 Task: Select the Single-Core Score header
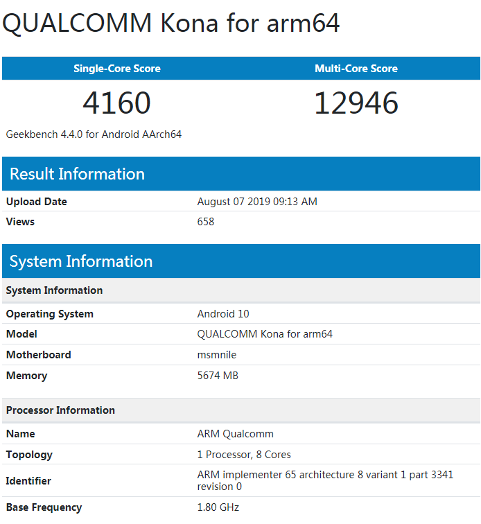click(x=117, y=69)
